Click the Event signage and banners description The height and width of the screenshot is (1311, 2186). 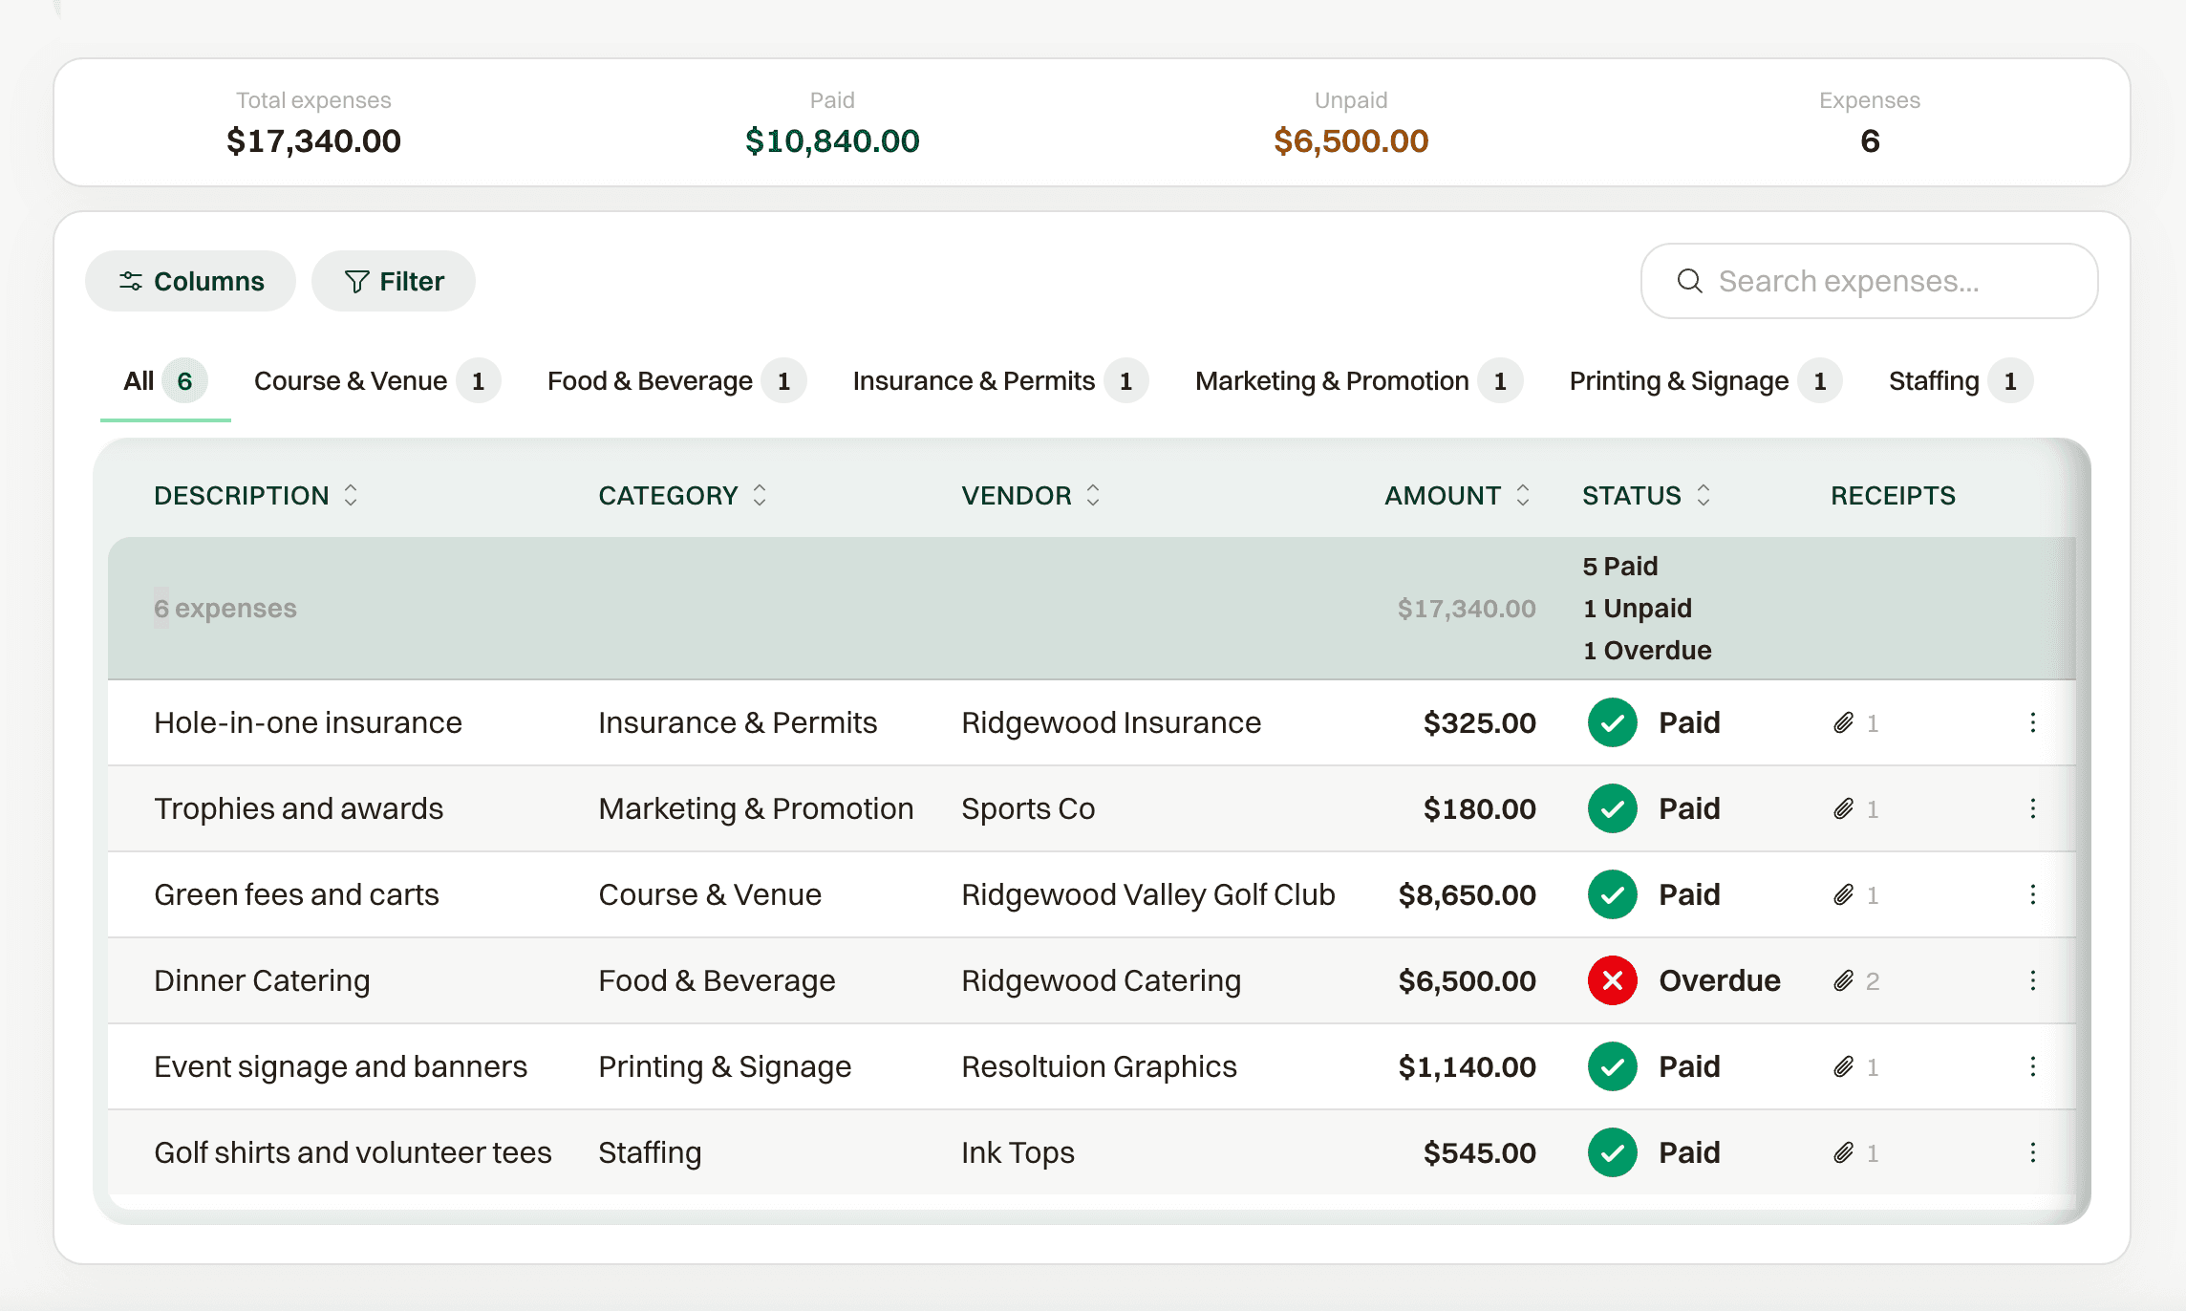(340, 1067)
